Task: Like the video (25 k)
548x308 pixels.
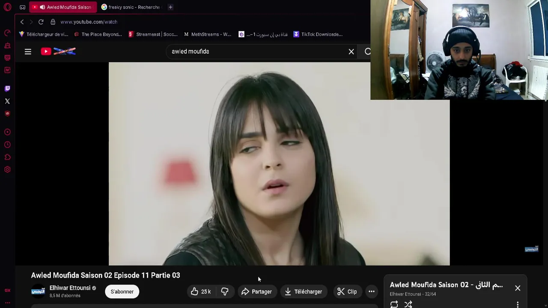Action: point(201,292)
